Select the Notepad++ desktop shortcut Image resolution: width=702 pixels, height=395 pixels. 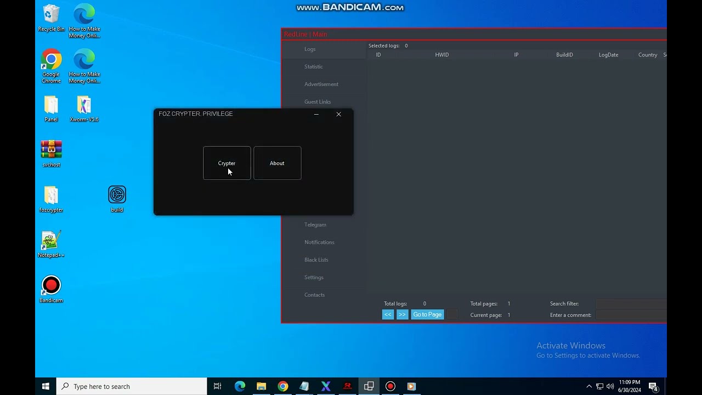51,244
